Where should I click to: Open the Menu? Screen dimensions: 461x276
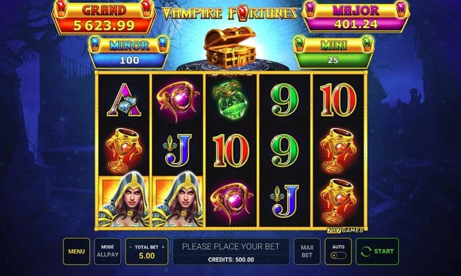point(77,251)
